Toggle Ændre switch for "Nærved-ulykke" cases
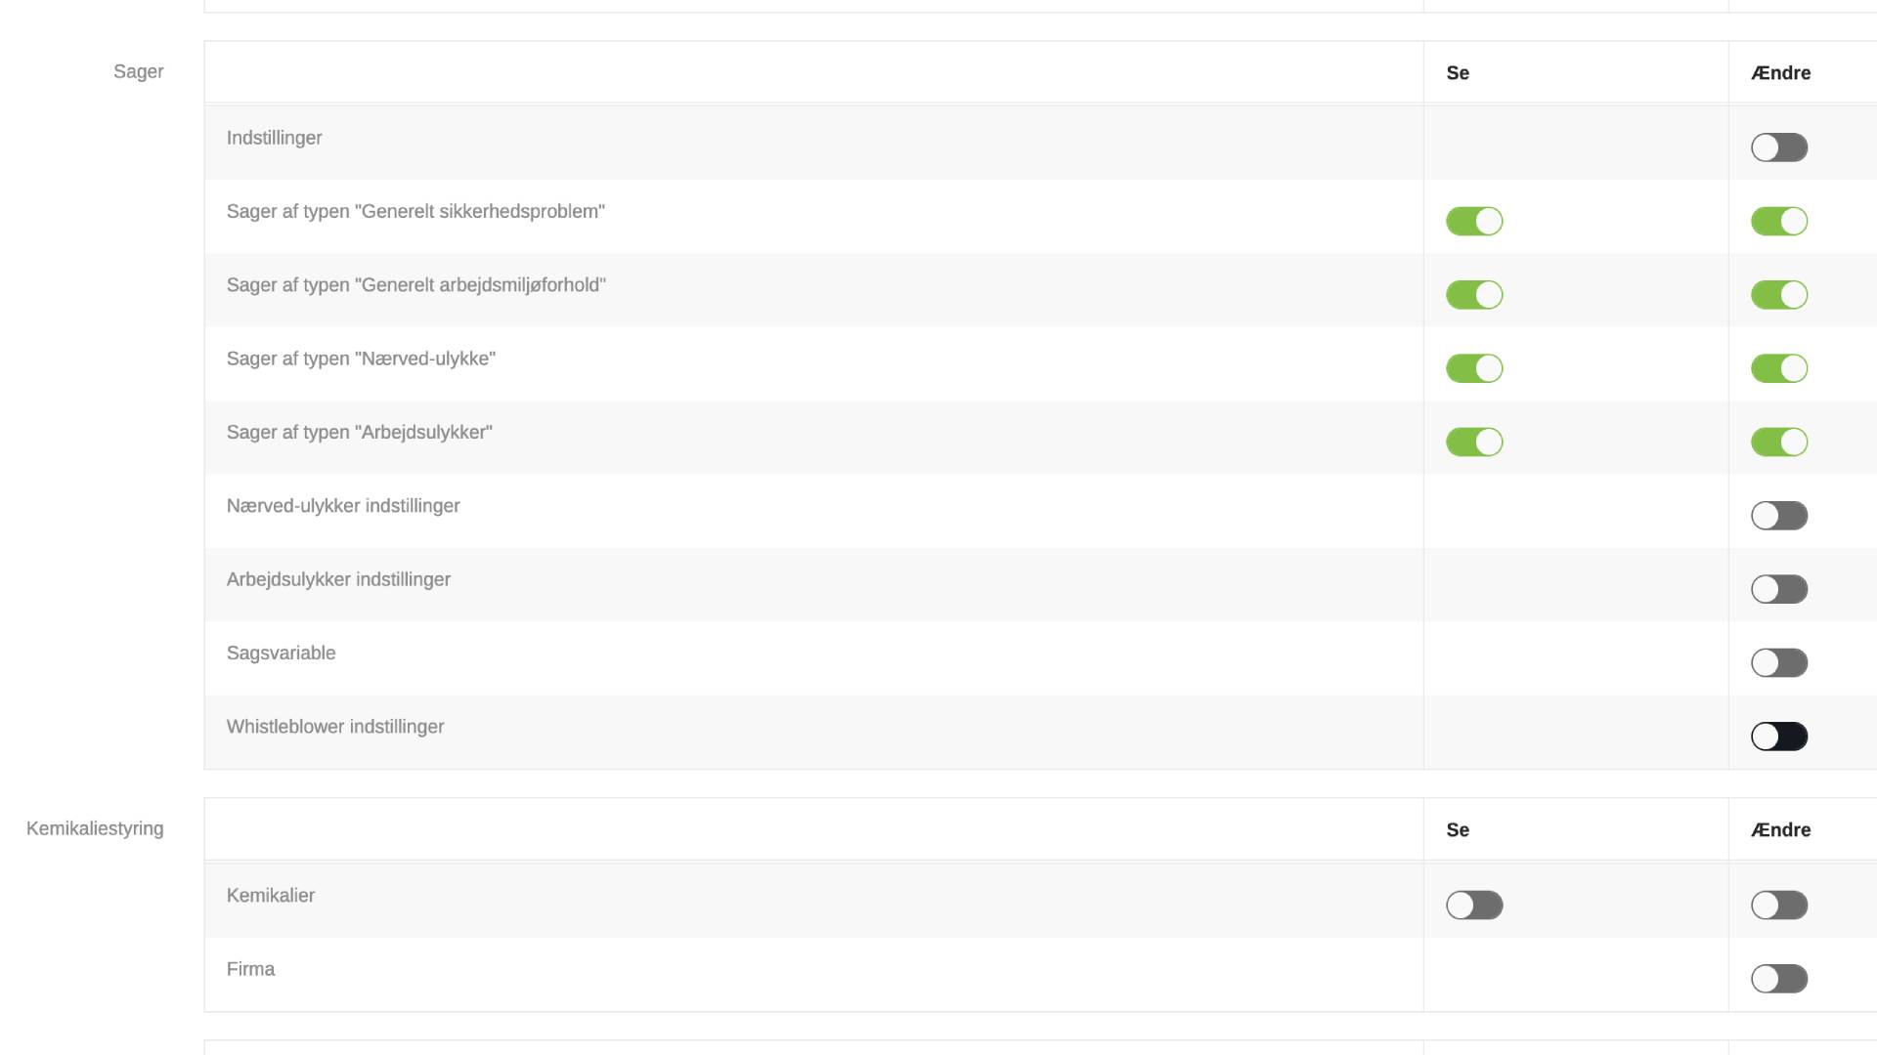 pyautogui.click(x=1779, y=368)
